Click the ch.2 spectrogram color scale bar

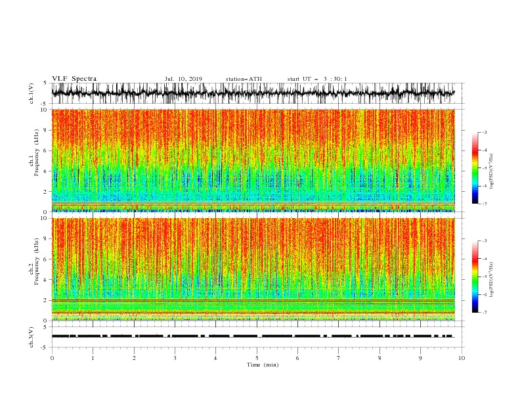click(x=475, y=277)
